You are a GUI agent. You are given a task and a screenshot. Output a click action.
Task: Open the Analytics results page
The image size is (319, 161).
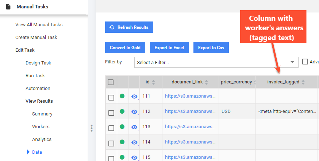[42, 139]
